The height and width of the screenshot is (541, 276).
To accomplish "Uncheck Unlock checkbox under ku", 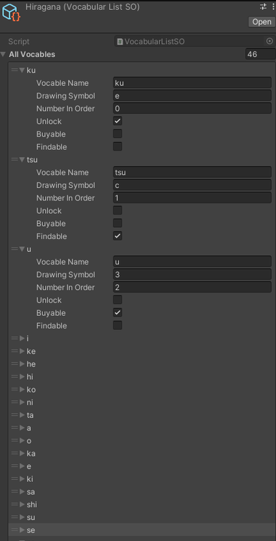I will 118,121.
